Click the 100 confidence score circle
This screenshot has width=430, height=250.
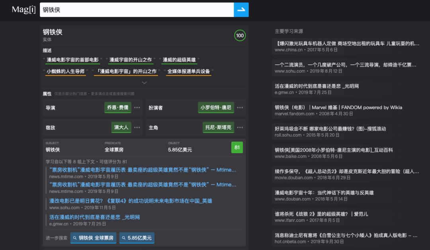tap(240, 36)
